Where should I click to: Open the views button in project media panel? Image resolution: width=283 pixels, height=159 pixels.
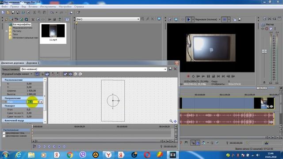(x=67, y=19)
